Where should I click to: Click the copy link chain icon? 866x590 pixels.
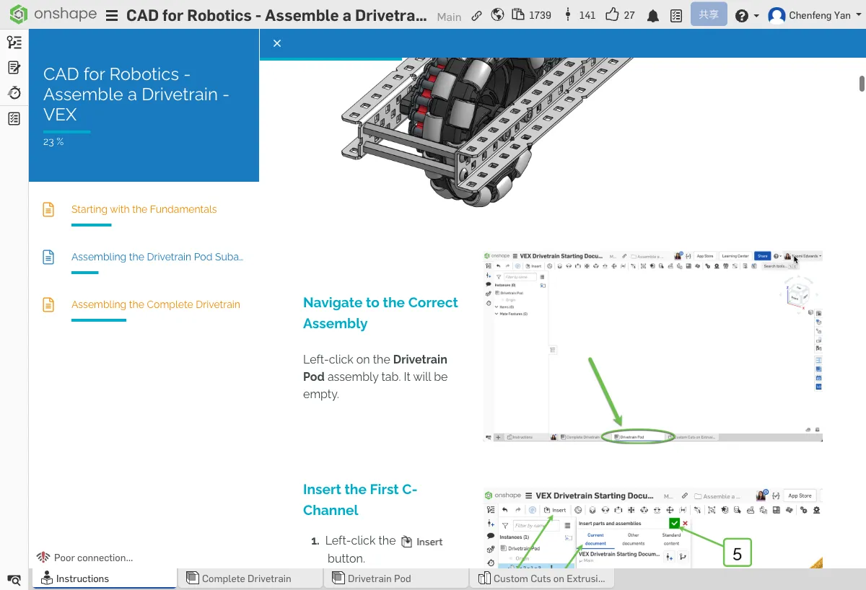[x=476, y=15]
